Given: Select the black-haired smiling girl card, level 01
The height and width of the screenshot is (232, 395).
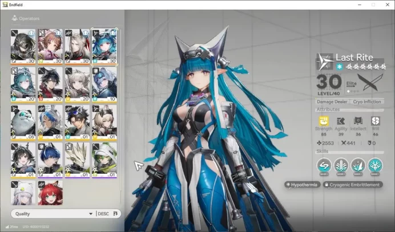Looking at the screenshot, I should tap(23, 161).
